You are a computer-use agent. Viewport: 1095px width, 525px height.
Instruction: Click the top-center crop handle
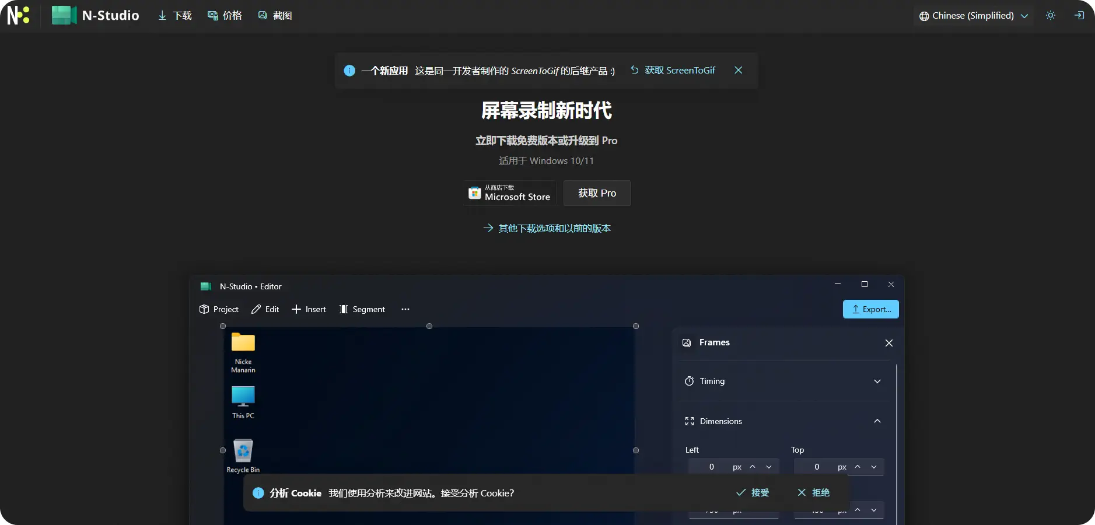(x=429, y=326)
